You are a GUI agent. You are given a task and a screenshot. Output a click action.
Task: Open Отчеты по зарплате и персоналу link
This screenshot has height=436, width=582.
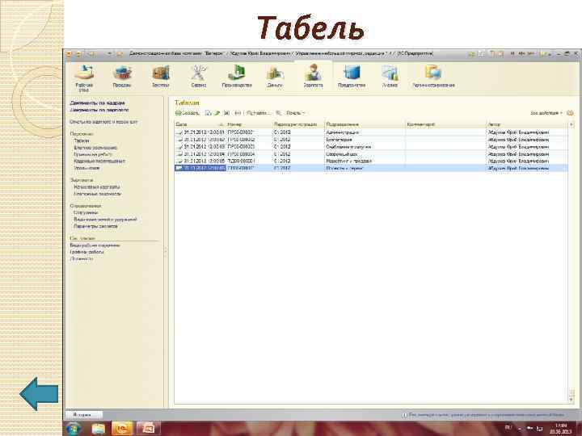103,122
